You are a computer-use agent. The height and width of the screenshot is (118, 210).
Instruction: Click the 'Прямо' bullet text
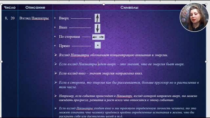(64, 46)
